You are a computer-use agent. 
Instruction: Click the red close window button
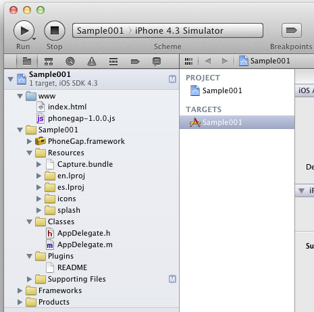point(14,10)
